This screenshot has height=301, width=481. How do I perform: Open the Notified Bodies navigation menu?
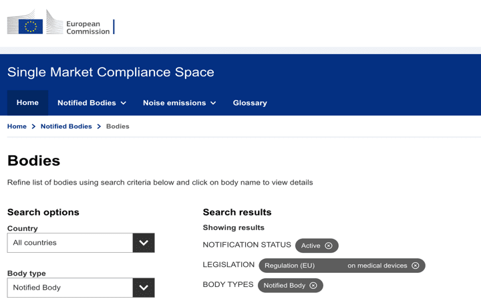click(x=92, y=102)
